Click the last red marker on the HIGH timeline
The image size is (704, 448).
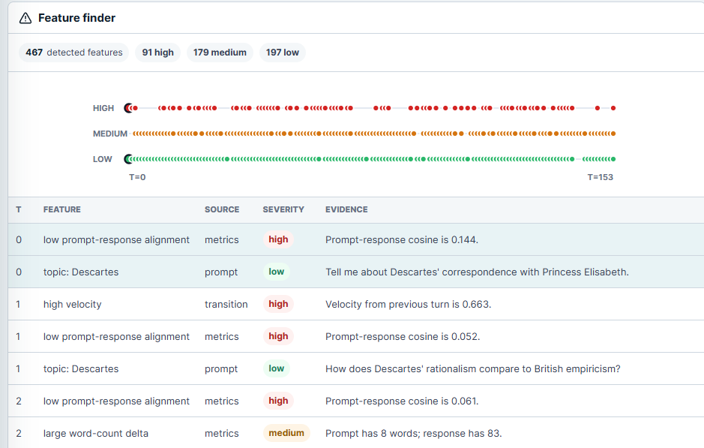[613, 108]
